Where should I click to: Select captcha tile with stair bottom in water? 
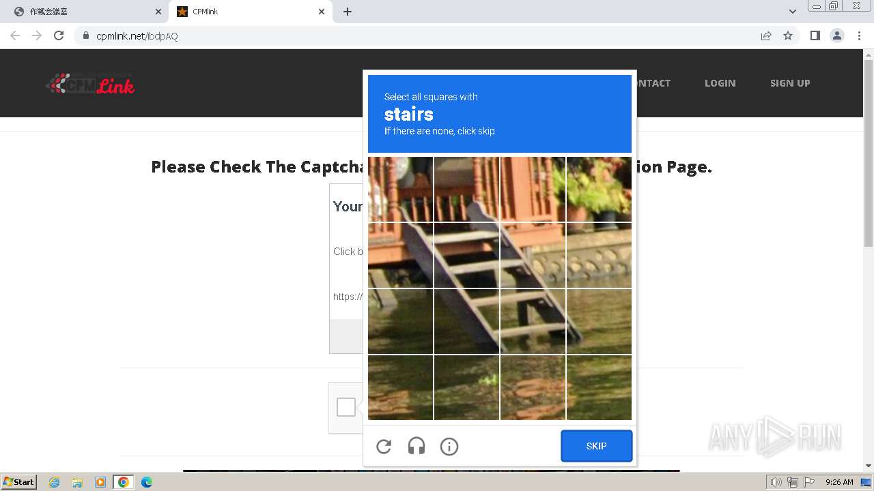tap(533, 321)
